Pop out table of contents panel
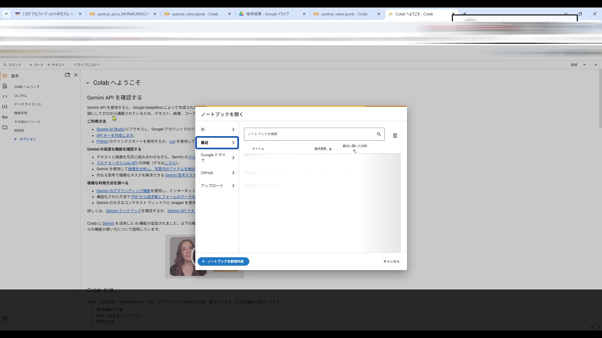 [x=67, y=75]
